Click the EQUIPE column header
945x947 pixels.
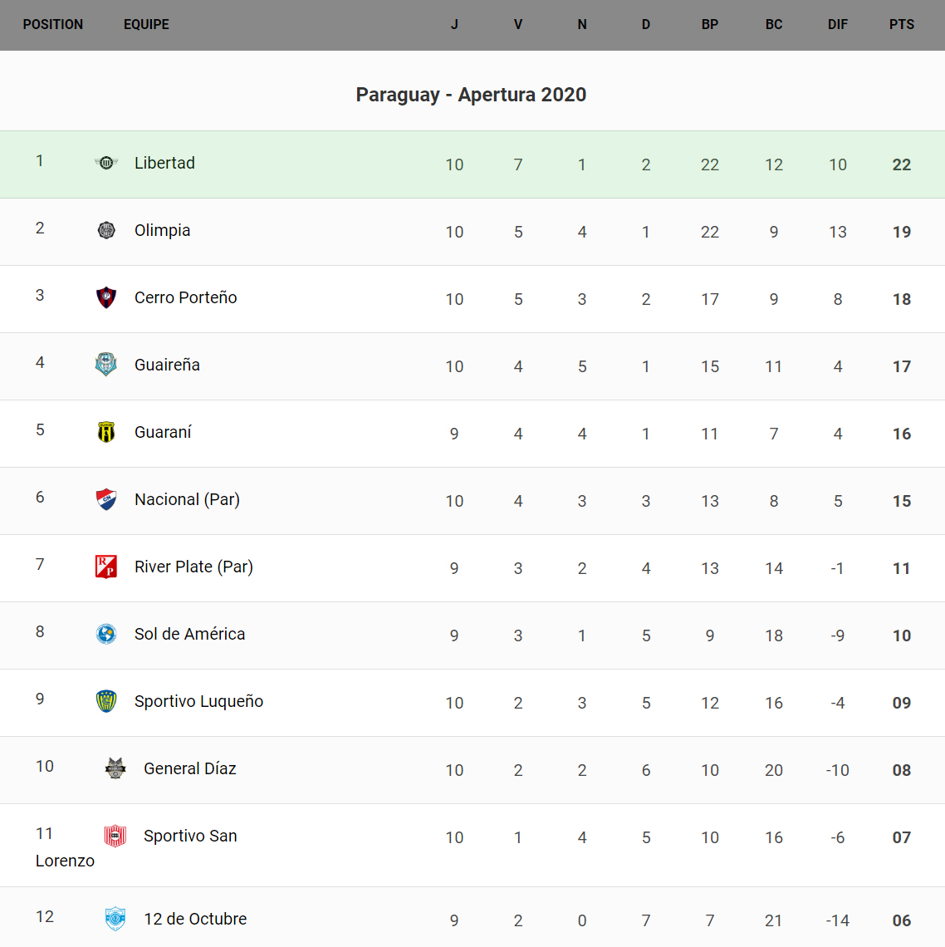tap(146, 25)
